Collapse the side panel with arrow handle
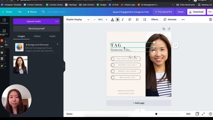The height and width of the screenshot is (120, 213). (64, 66)
